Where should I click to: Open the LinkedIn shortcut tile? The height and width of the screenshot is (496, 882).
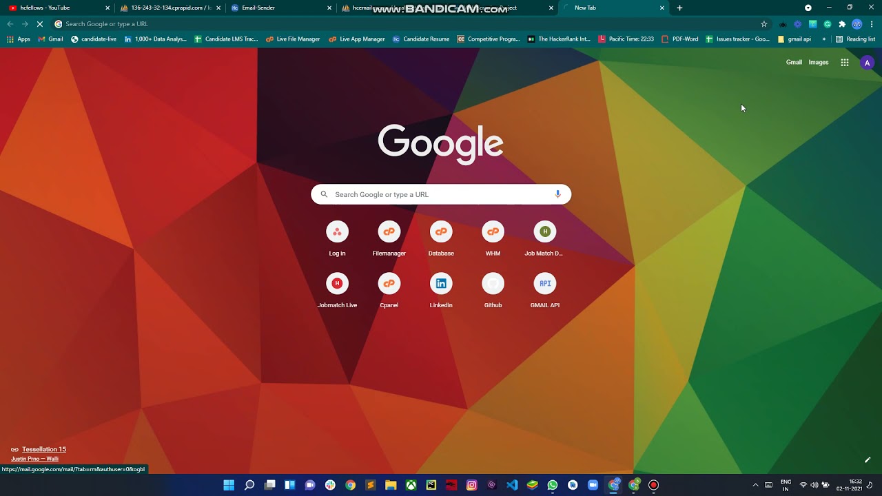pyautogui.click(x=441, y=291)
